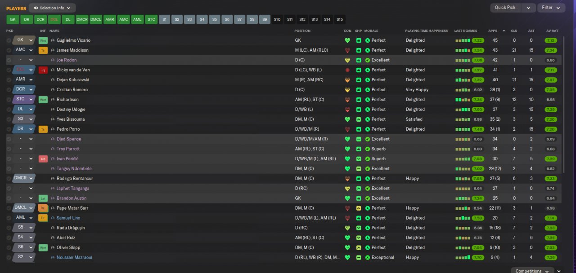
Task: Open the Inj injury icon for Micky van de Ven
Action: [43, 70]
